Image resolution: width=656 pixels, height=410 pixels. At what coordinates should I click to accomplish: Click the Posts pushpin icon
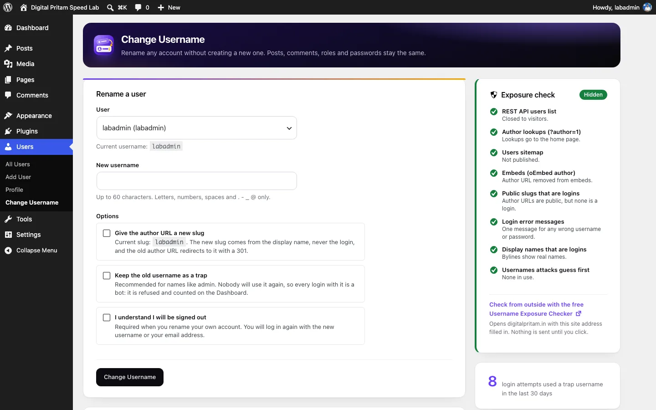click(8, 48)
